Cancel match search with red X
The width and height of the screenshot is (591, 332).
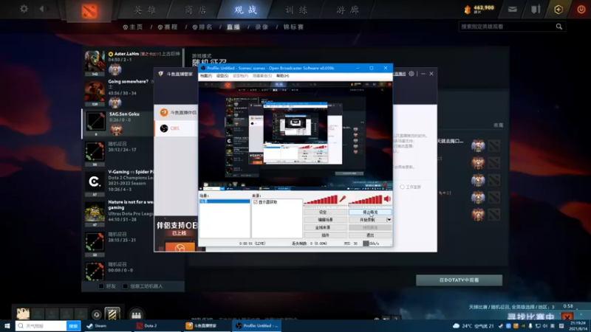click(x=567, y=317)
